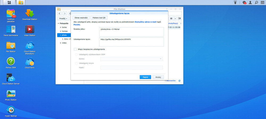Click inside the Ścieżka pliku text box

click(131, 32)
